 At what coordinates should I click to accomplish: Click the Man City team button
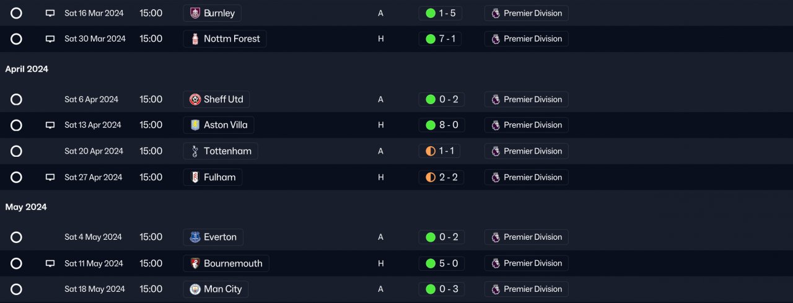click(x=222, y=289)
